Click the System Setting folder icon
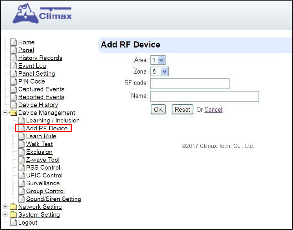 (x=13, y=215)
